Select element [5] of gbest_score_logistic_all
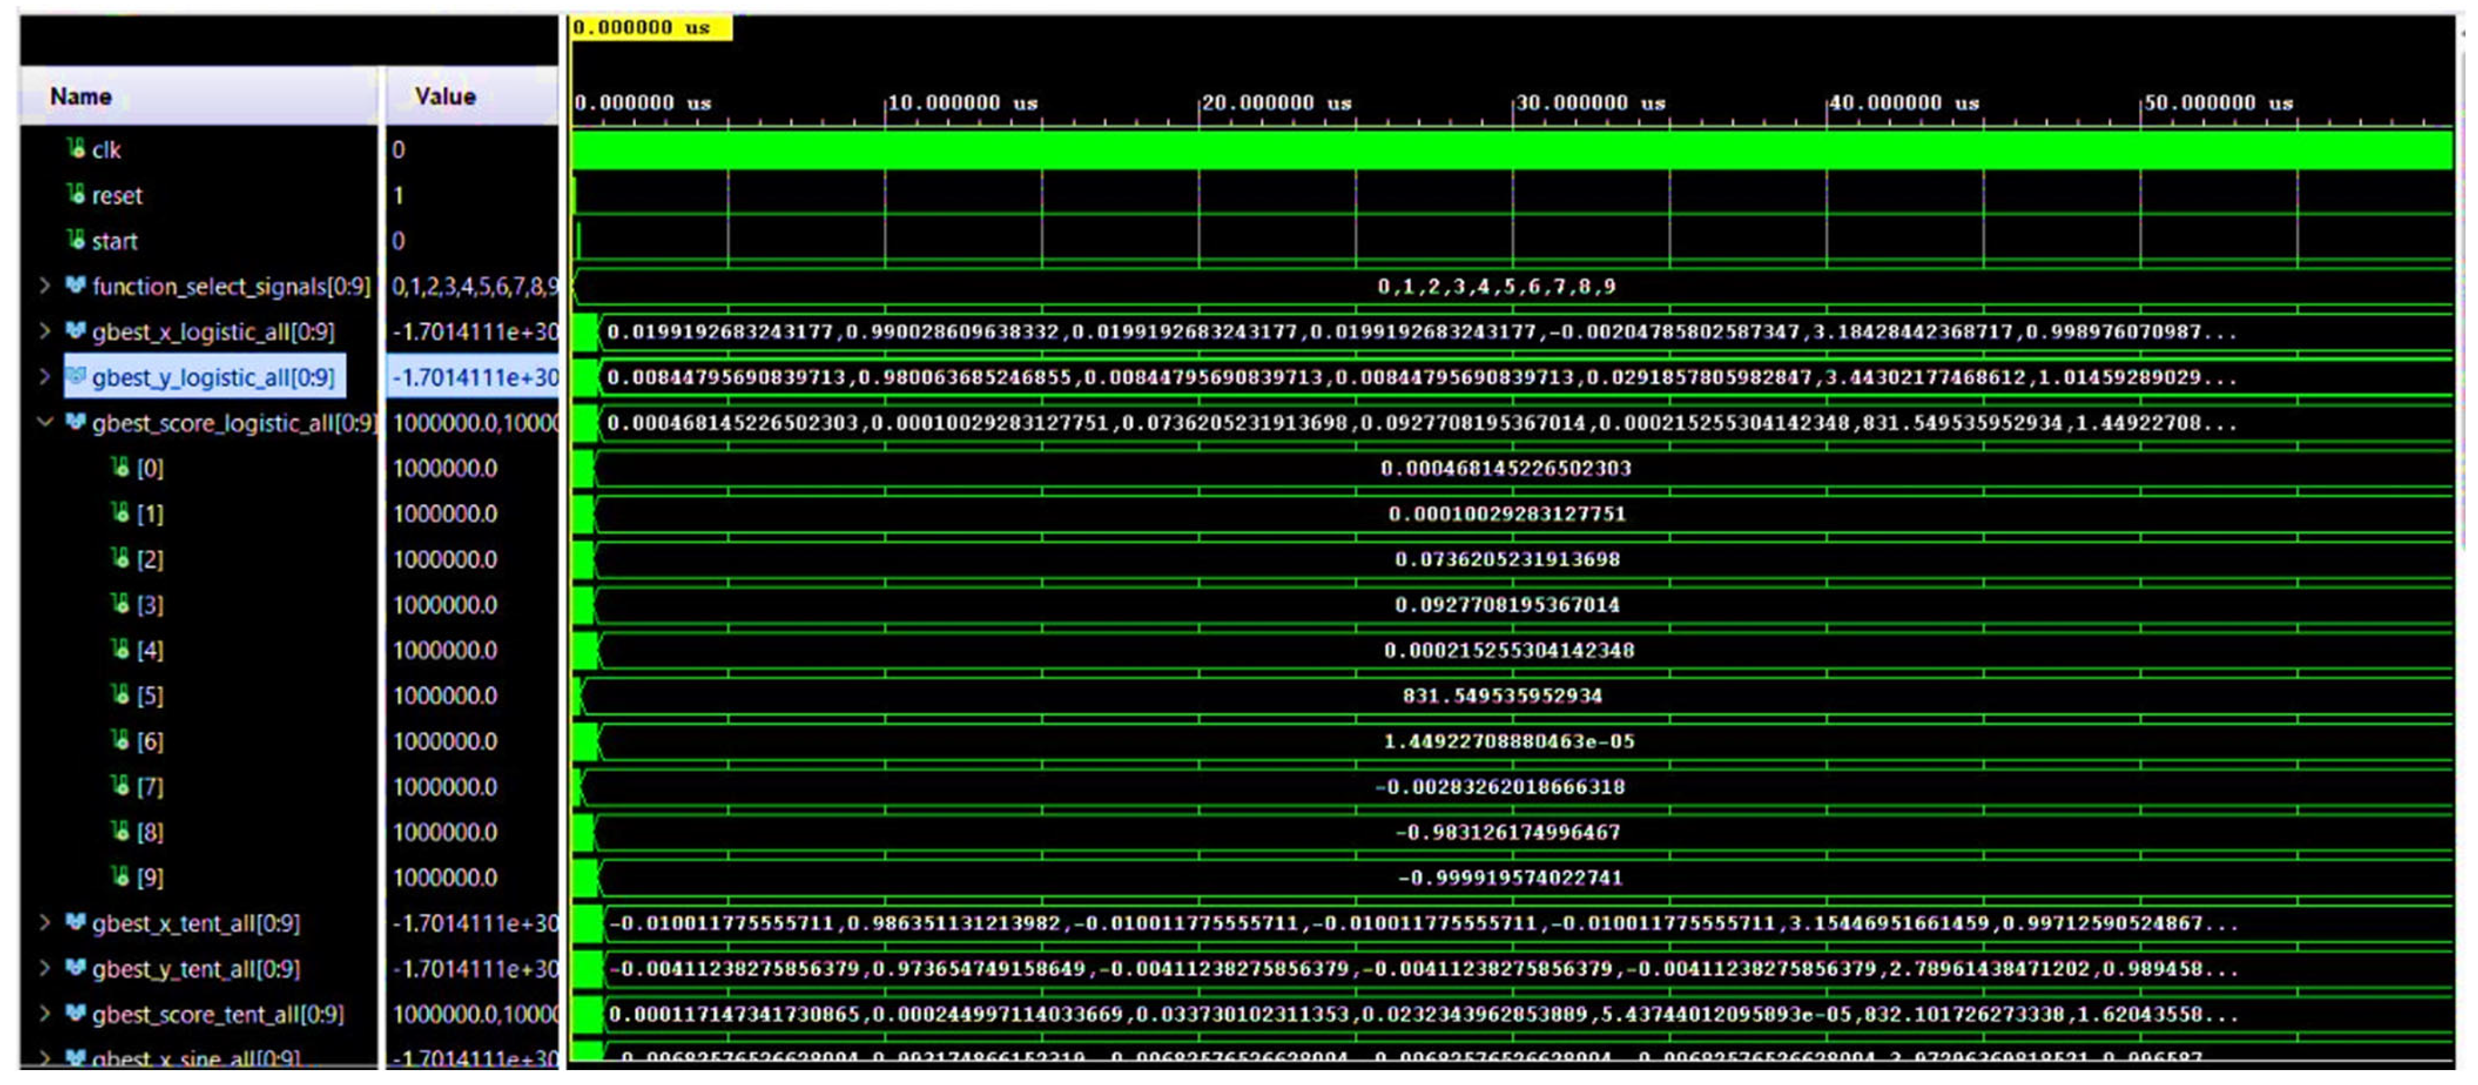This screenshot has height=1085, width=2478. (149, 696)
